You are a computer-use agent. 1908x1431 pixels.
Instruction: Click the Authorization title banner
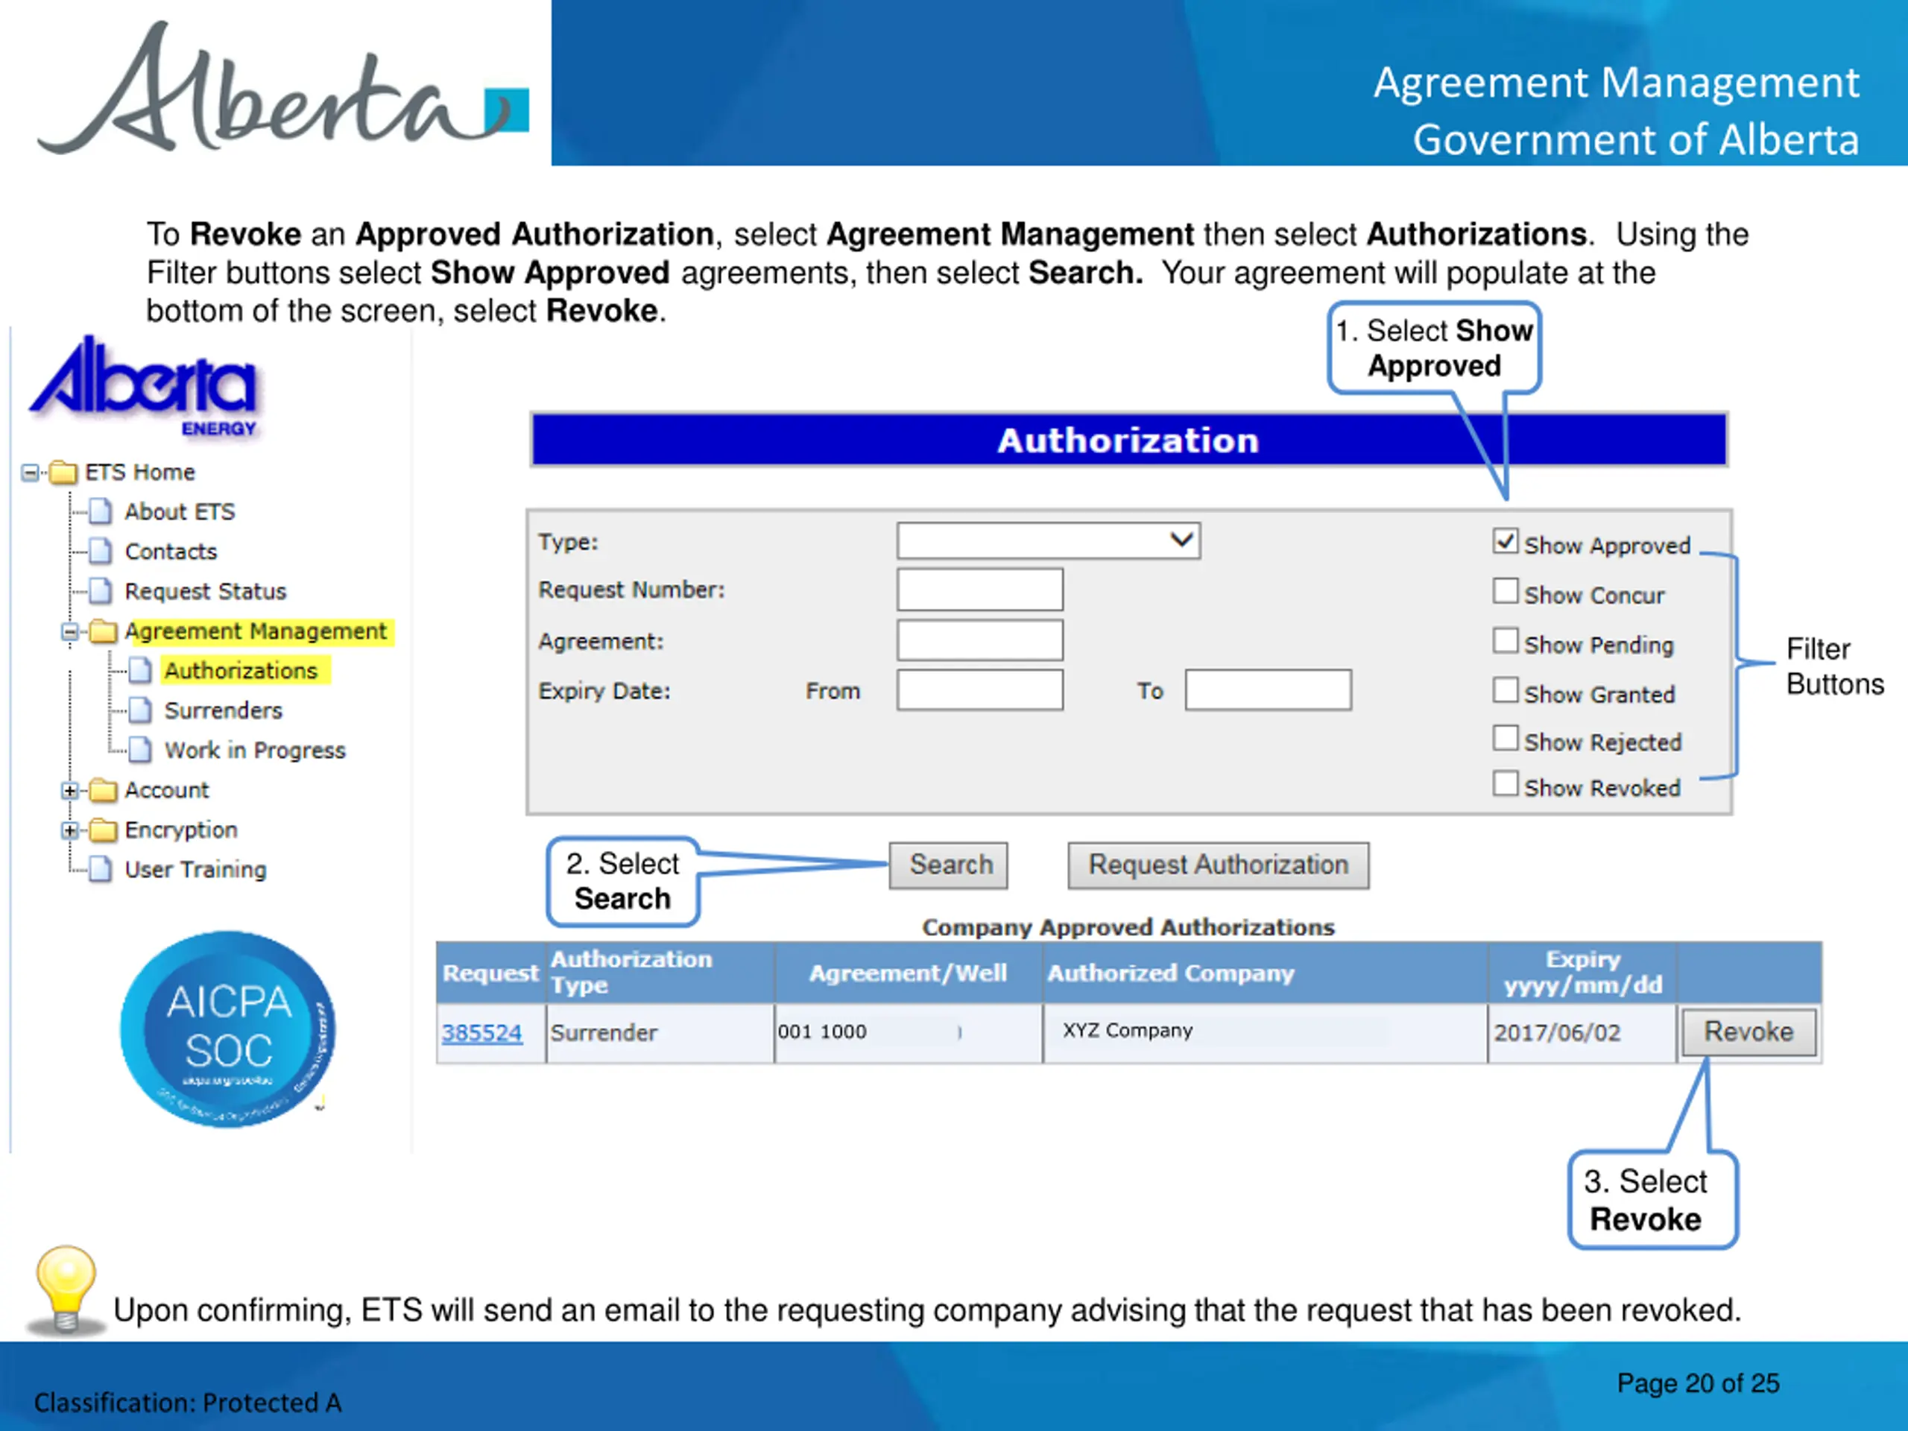pos(1128,440)
